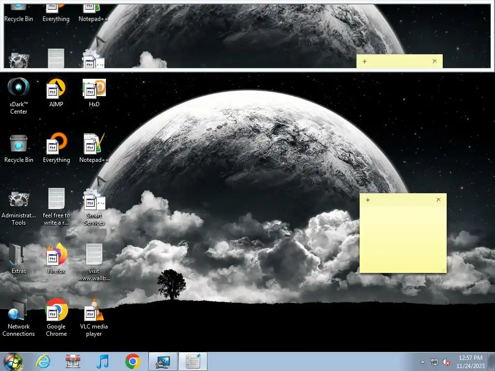This screenshot has height=371, width=495.
Task: Select the Notepad++ desktop shortcut
Action: [x=94, y=149]
